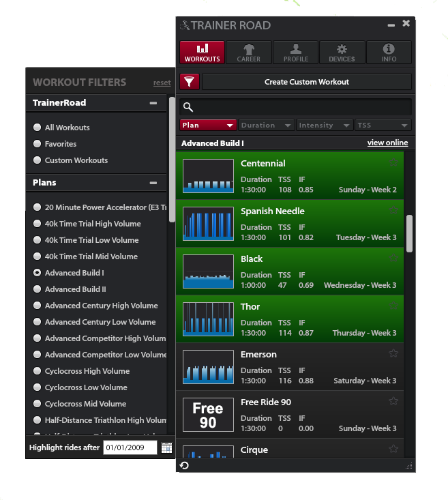Viewport: 448px width, 500px height.
Task: Switch to the Info tab
Action: coord(389,53)
